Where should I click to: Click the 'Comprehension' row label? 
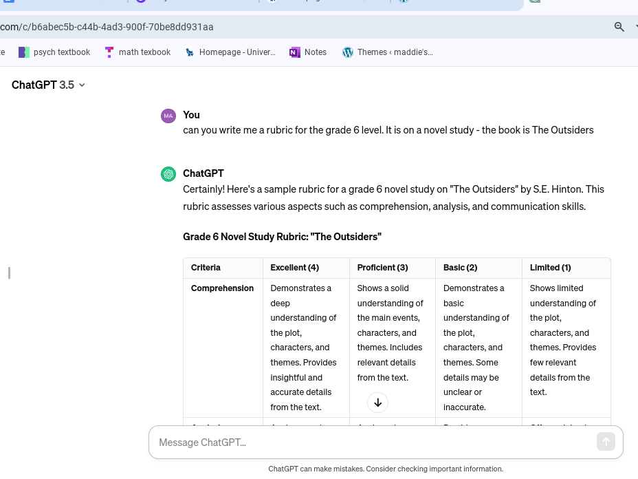pos(222,288)
